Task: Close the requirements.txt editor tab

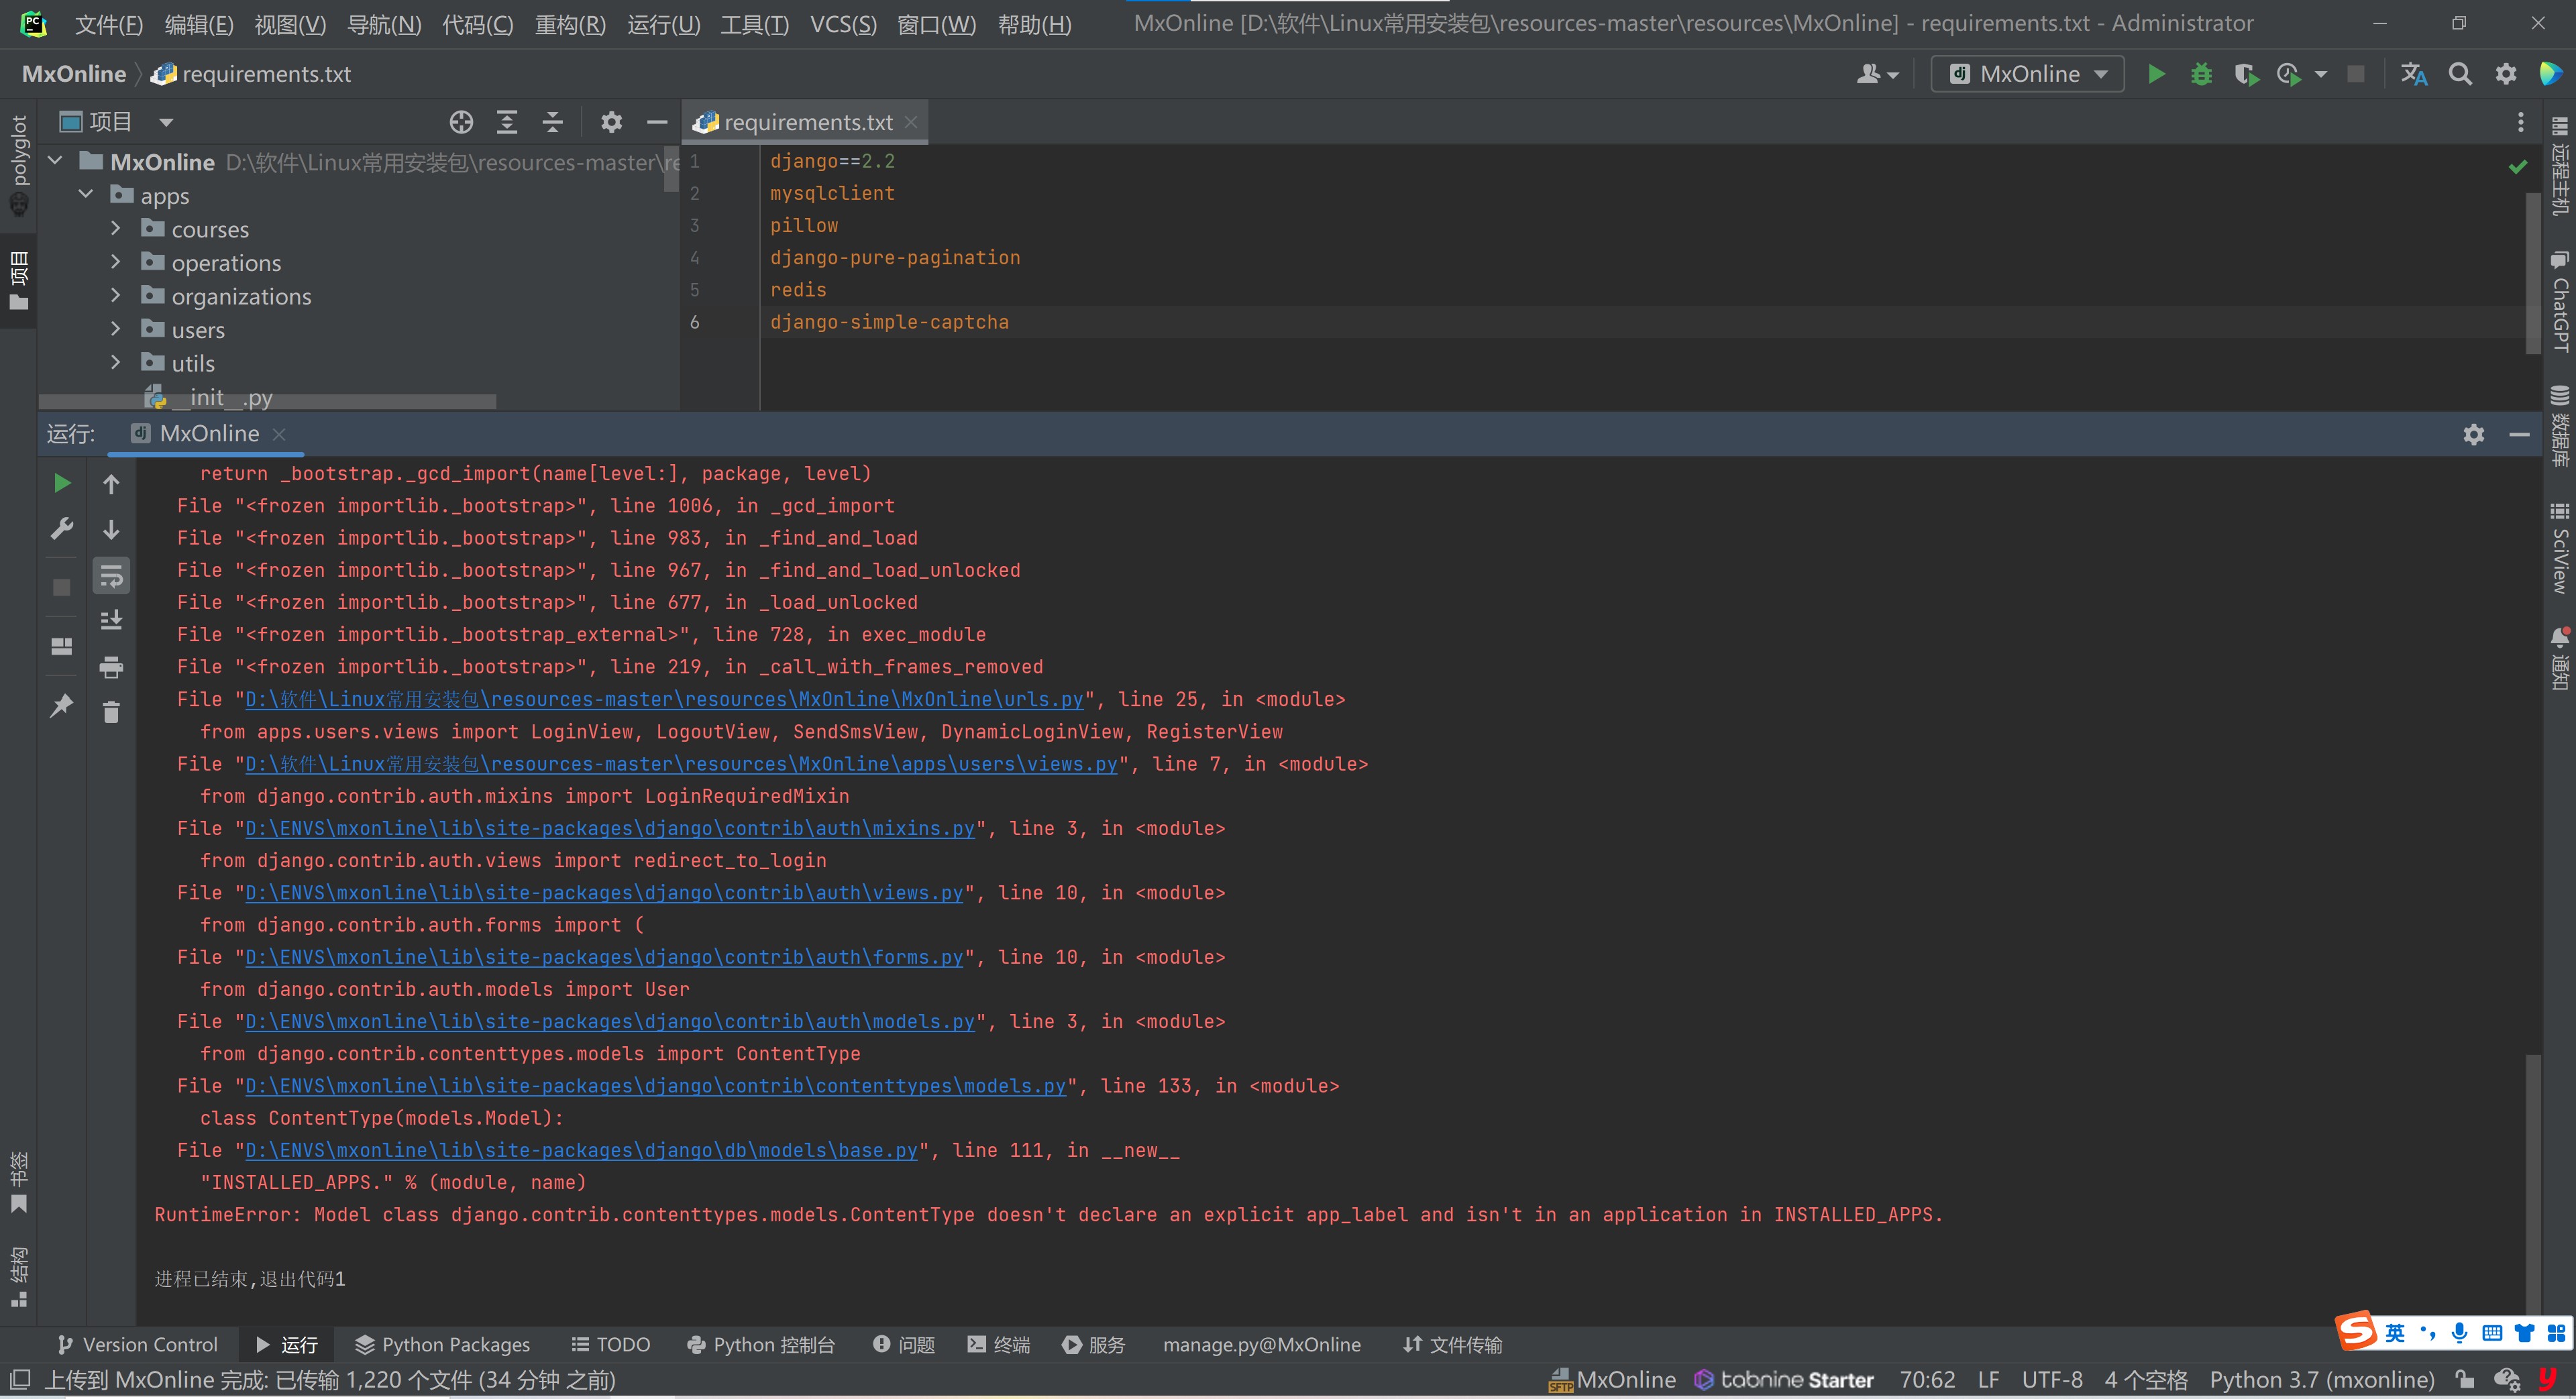Action: 911,122
